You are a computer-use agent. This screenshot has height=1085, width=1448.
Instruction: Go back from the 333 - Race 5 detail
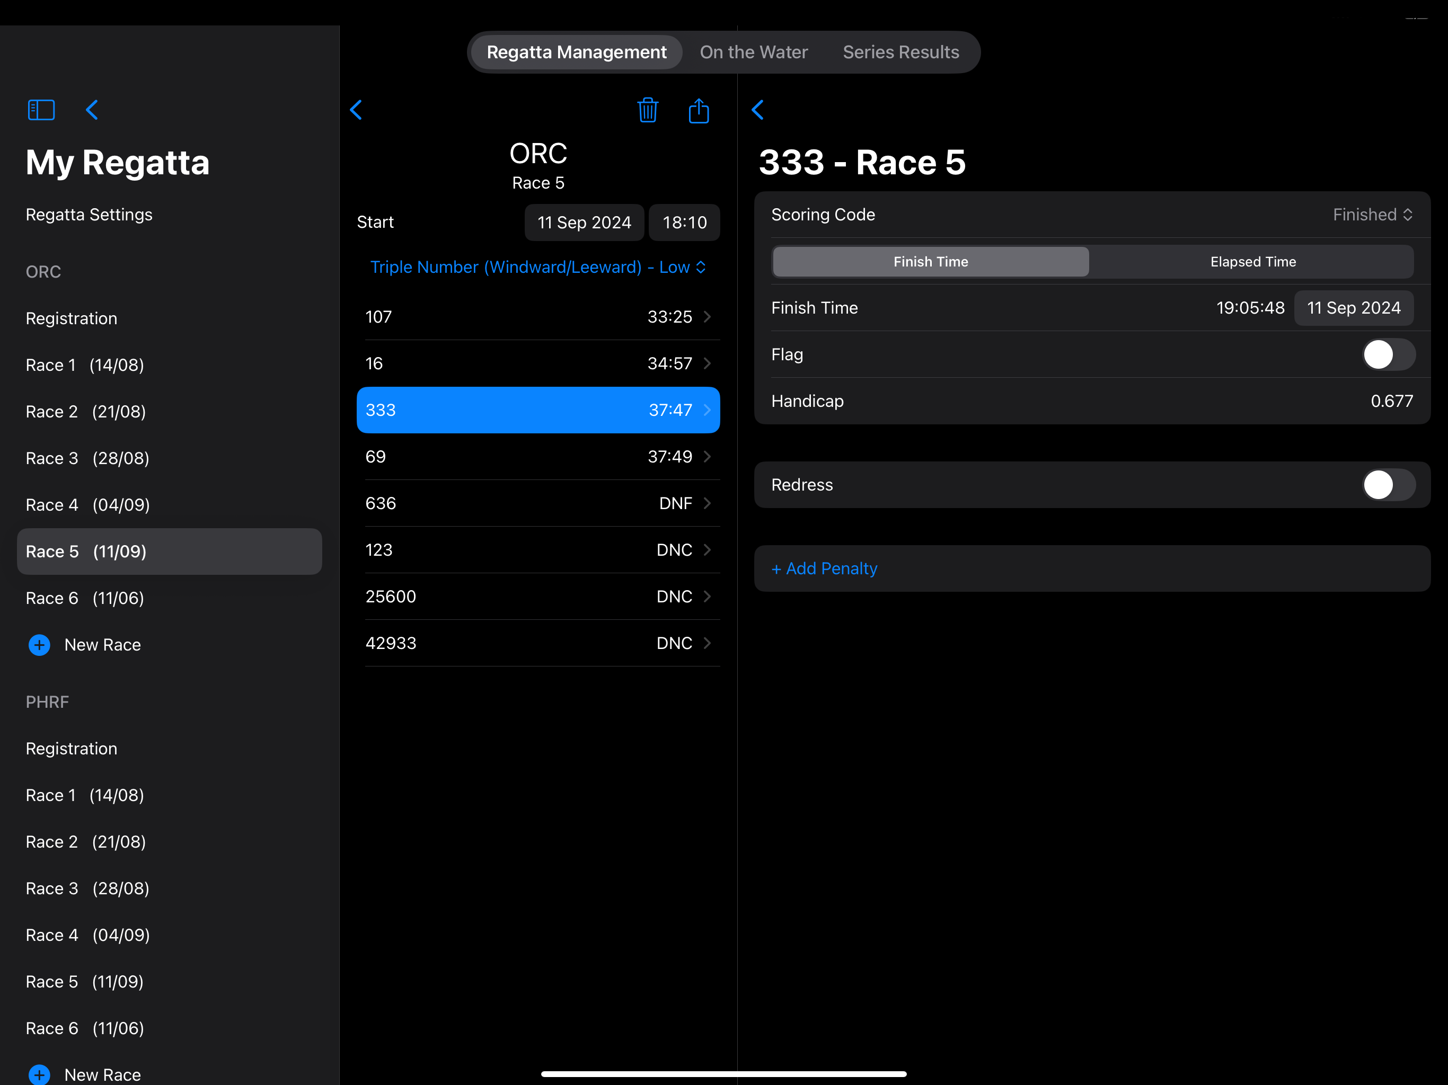(758, 110)
